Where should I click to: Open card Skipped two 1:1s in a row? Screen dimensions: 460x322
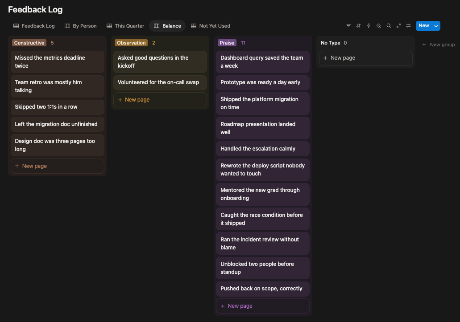click(x=58, y=107)
